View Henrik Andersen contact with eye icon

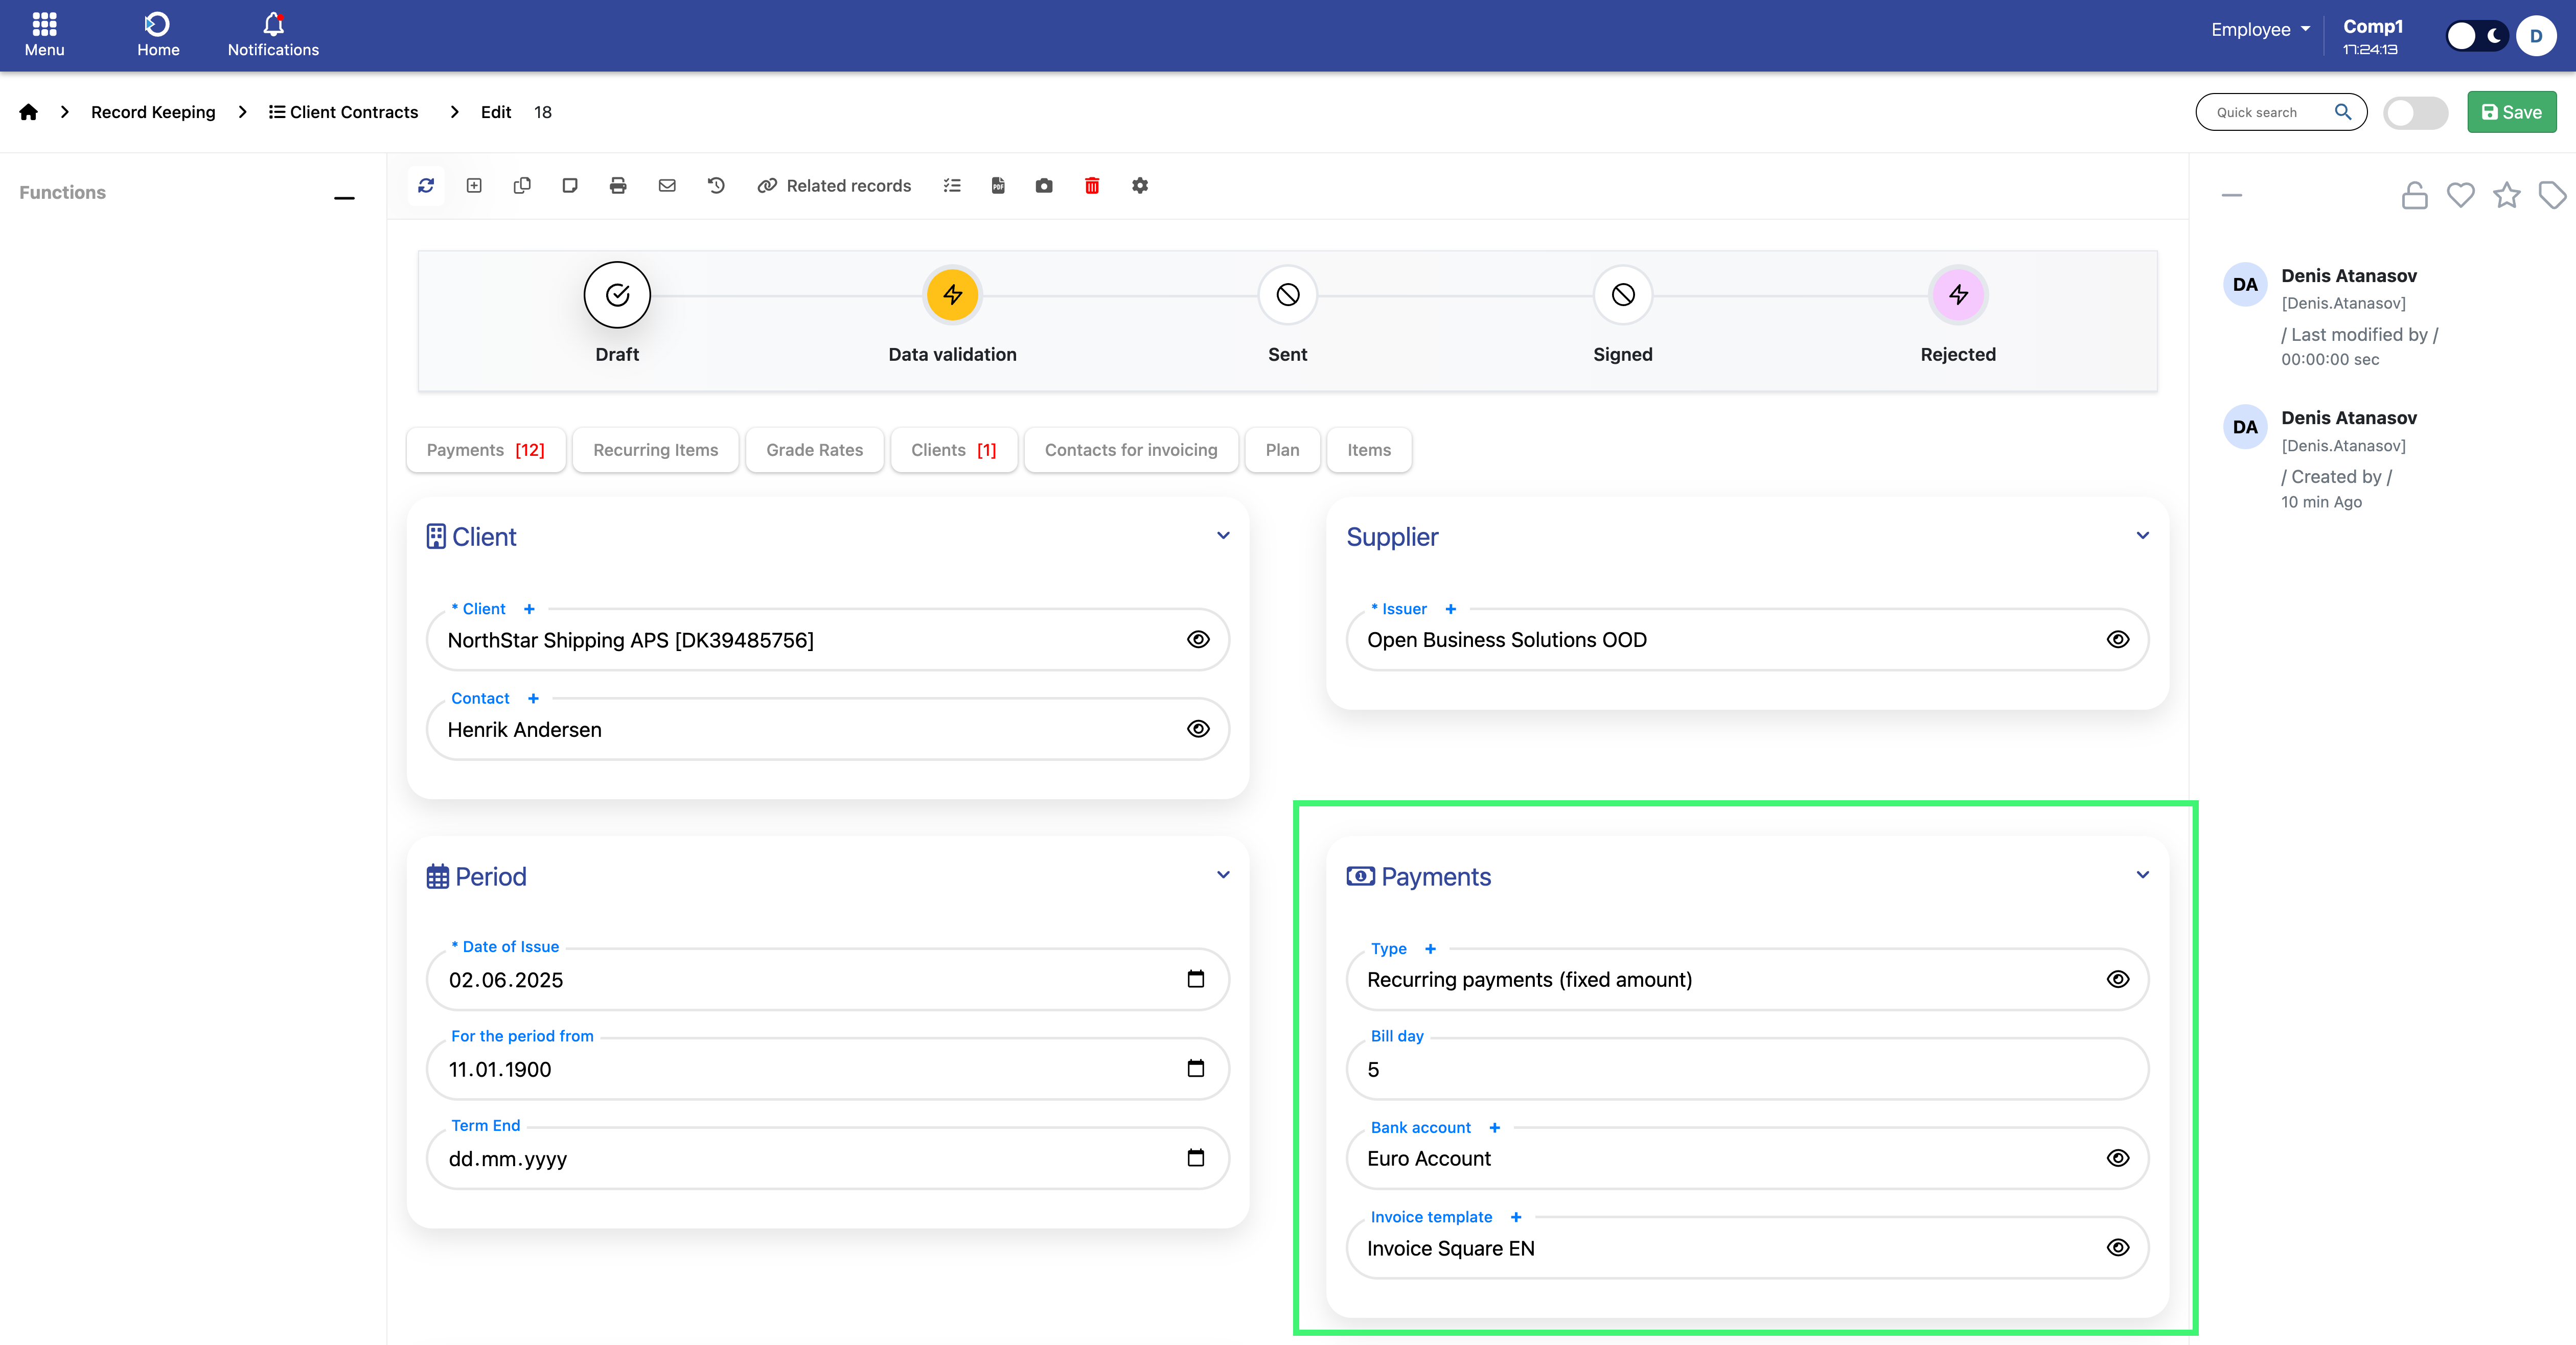pos(1198,729)
